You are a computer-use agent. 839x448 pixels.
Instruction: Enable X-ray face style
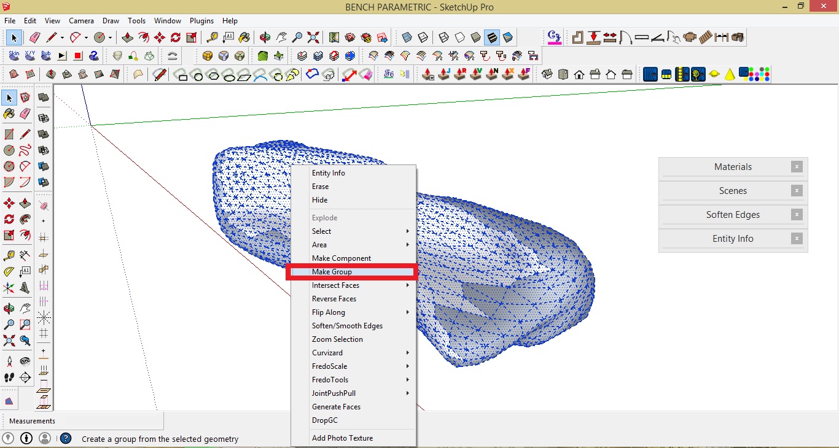[407, 37]
